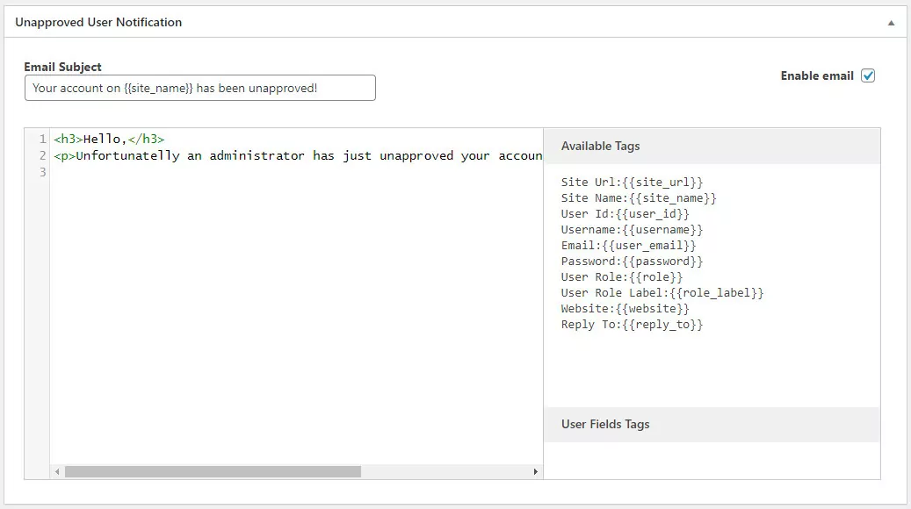Toggle the Enable email checkbox

click(868, 75)
